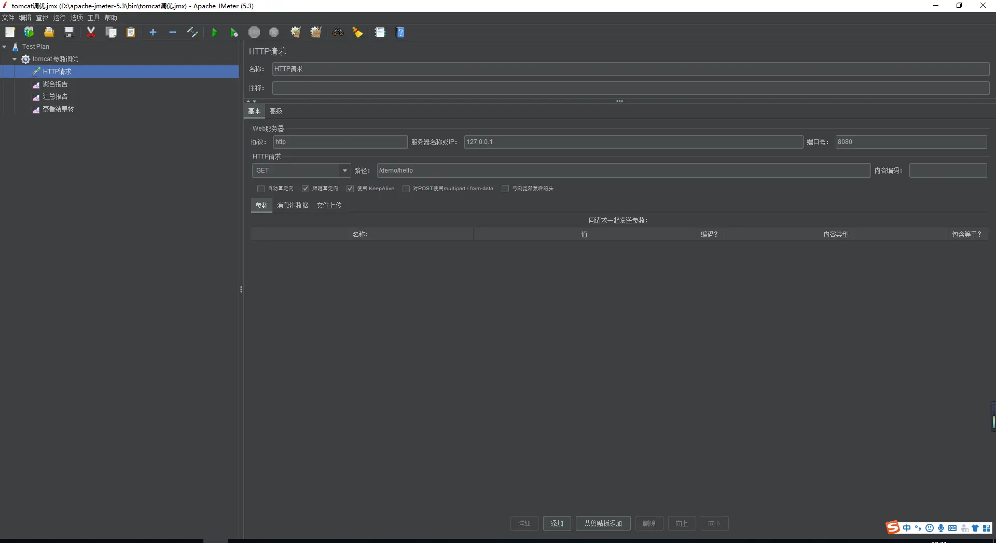996x543 pixels.
Task: Uncheck the 跟随重定向 checkbox
Action: (x=306, y=189)
